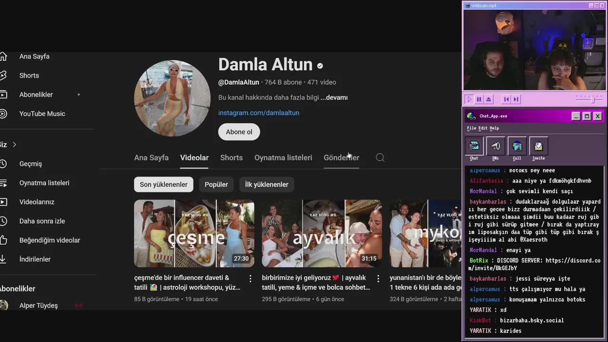This screenshot has height=342, width=608.
Task: Open İndirilenler sidebar item
Action: pos(35,259)
